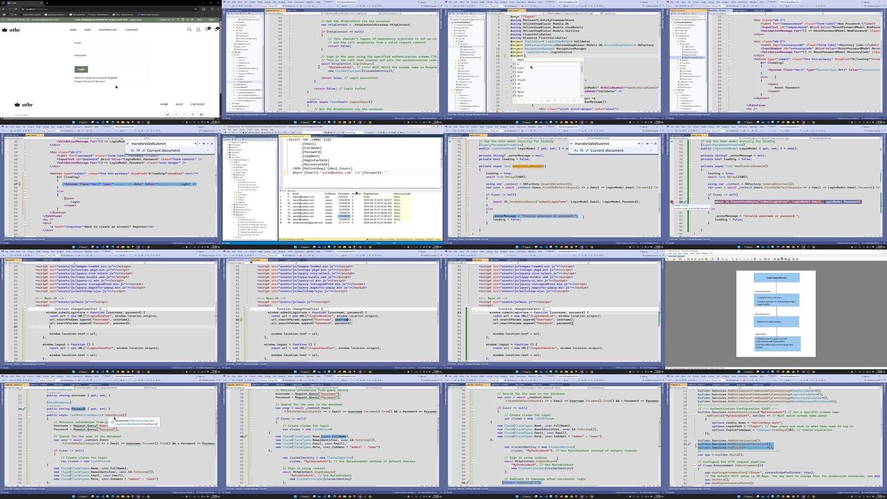
Task: Select HOME in the uthr header navigation
Action: (x=73, y=30)
